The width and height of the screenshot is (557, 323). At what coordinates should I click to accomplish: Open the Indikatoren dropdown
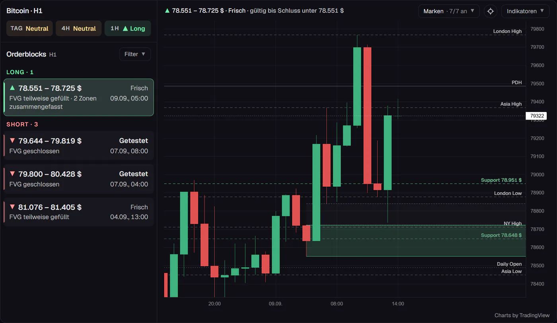(525, 11)
